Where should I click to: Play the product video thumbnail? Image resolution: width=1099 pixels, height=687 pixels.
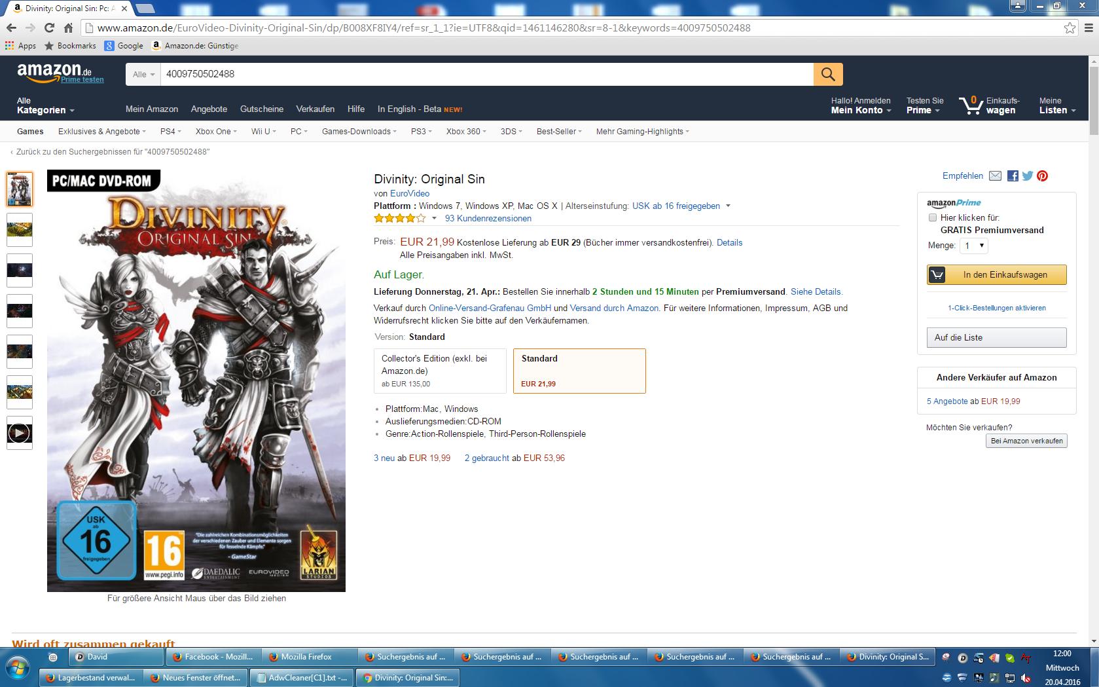point(19,433)
